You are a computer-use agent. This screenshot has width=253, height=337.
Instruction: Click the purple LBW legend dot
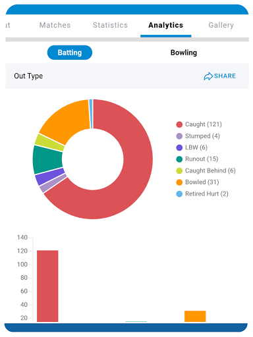(179, 147)
